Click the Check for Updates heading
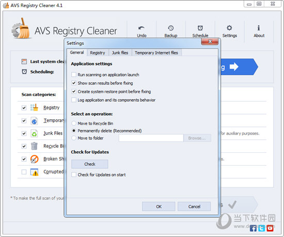284x237 pixels. click(90, 152)
